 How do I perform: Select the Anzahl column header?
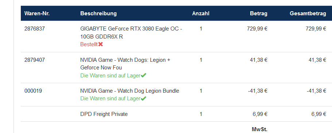pos(201,13)
